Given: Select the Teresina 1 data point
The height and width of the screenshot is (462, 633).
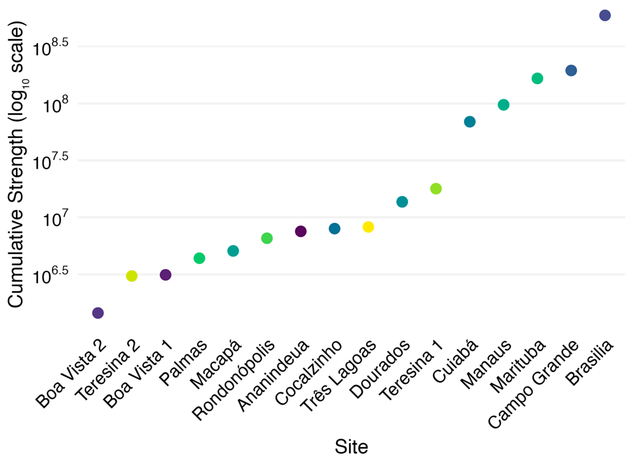Looking at the screenshot, I should coord(436,189).
